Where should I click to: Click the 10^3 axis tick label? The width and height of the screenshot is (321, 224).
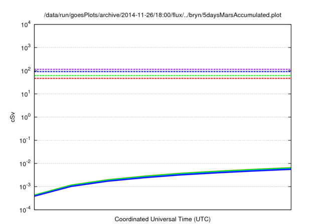click(26, 47)
